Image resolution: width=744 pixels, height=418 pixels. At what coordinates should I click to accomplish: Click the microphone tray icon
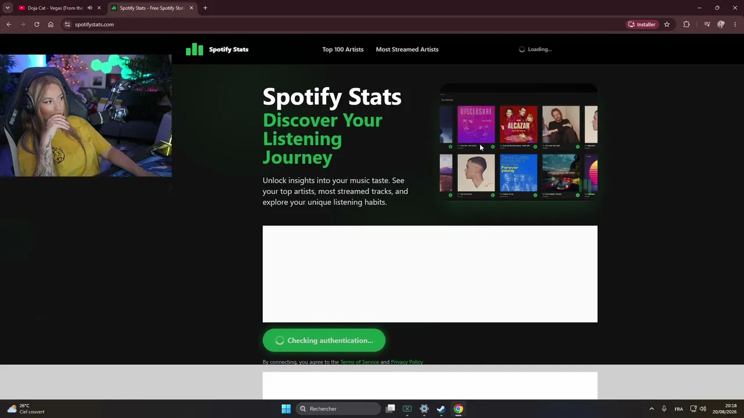(664, 409)
